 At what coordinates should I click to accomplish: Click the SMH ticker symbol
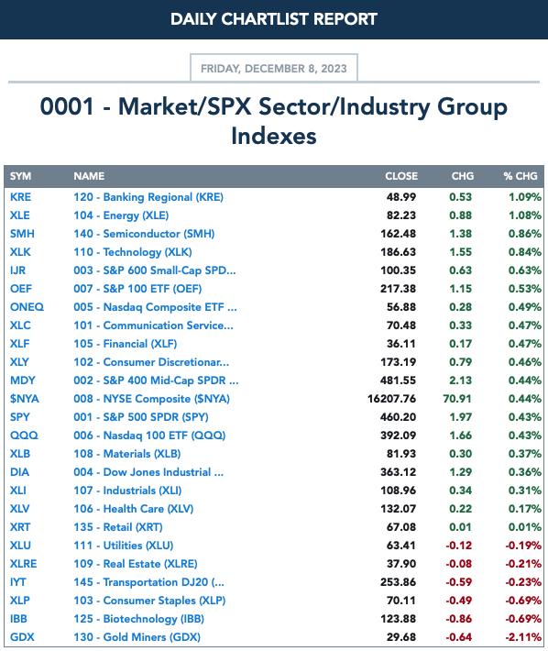pyautogui.click(x=22, y=233)
